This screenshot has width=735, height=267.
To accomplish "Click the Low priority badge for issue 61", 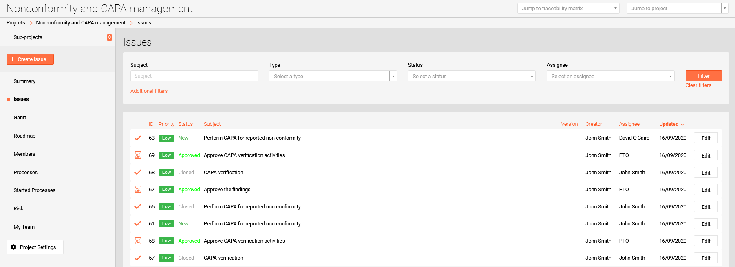I will [x=166, y=224].
